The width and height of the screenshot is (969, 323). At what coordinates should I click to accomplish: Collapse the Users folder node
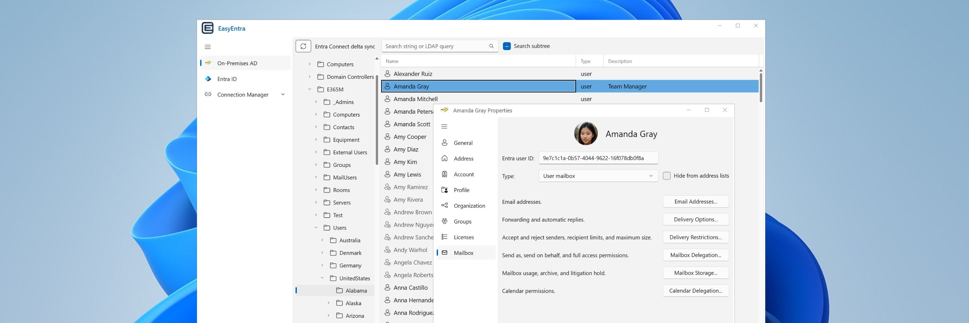click(316, 227)
